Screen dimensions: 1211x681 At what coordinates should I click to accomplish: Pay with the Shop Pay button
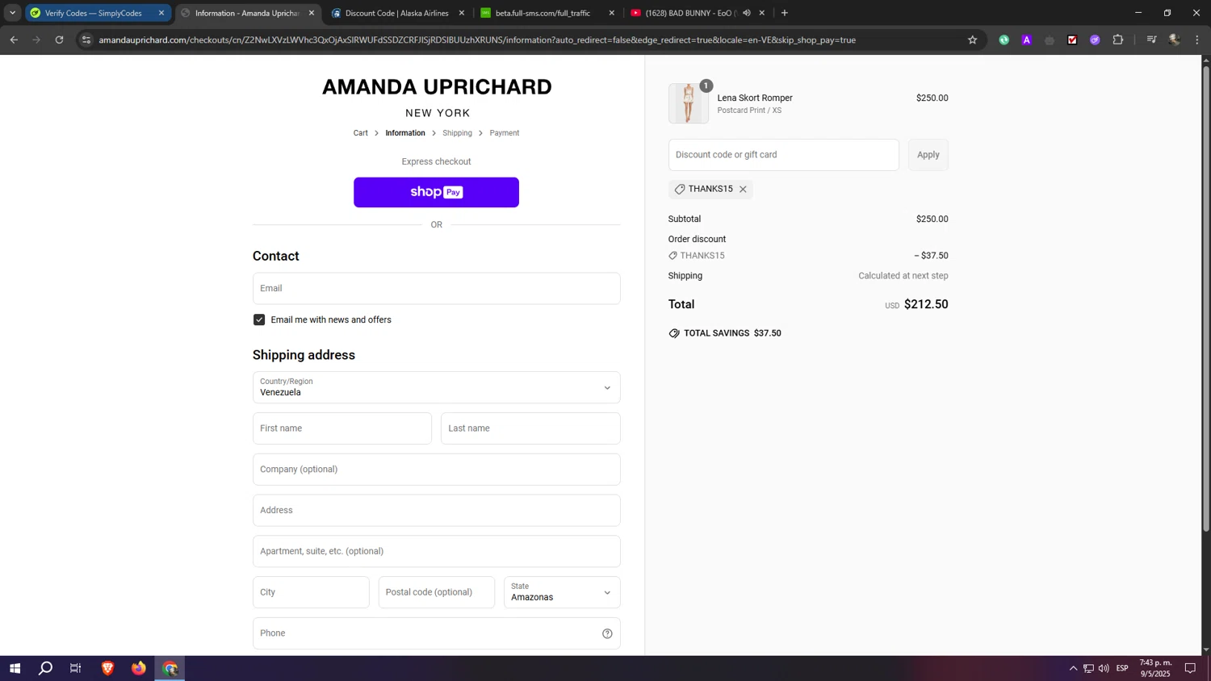(436, 192)
